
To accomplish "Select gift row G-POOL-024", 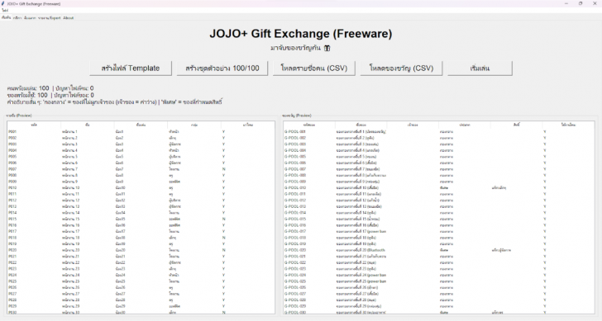I will point(439,275).
